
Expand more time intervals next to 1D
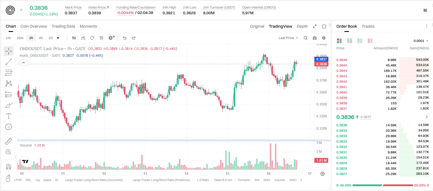(x=58, y=38)
